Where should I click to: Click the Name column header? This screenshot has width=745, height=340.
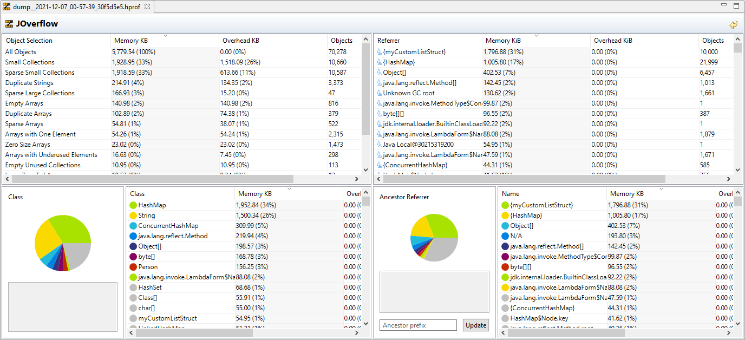(552, 194)
